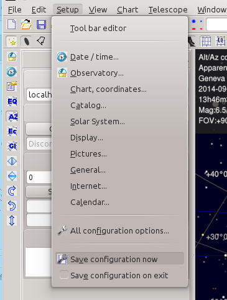Click the small red oval button
227x300 pixels.
[201, 29]
